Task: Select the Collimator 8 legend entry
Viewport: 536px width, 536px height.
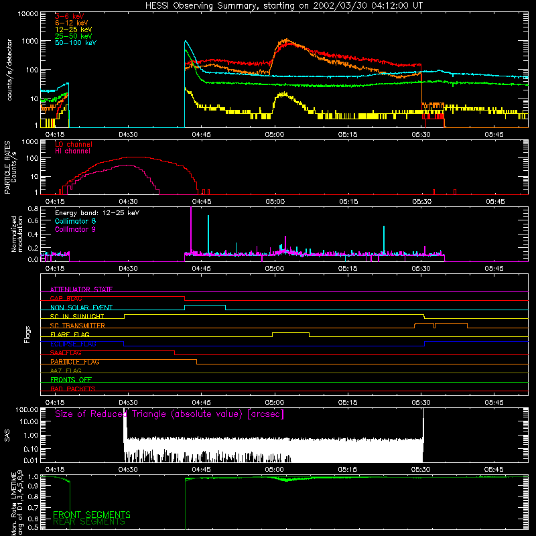Action: (x=75, y=221)
